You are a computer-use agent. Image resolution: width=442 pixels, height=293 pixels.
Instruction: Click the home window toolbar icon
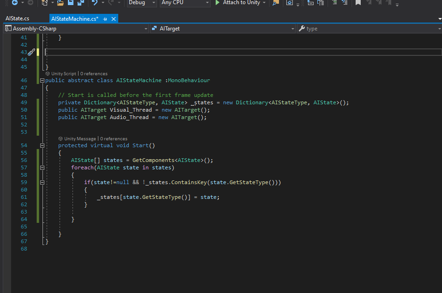point(290,2)
